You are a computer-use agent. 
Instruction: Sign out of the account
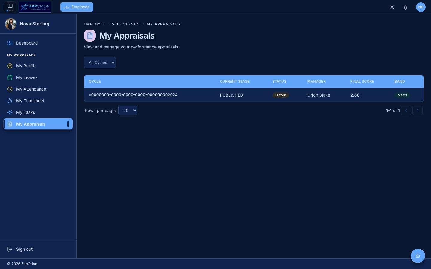pyautogui.click(x=38, y=249)
